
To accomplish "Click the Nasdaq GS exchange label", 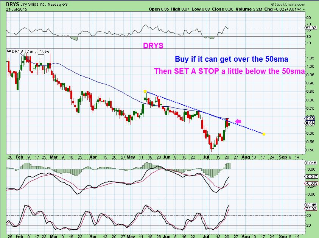I will (x=58, y=4).
